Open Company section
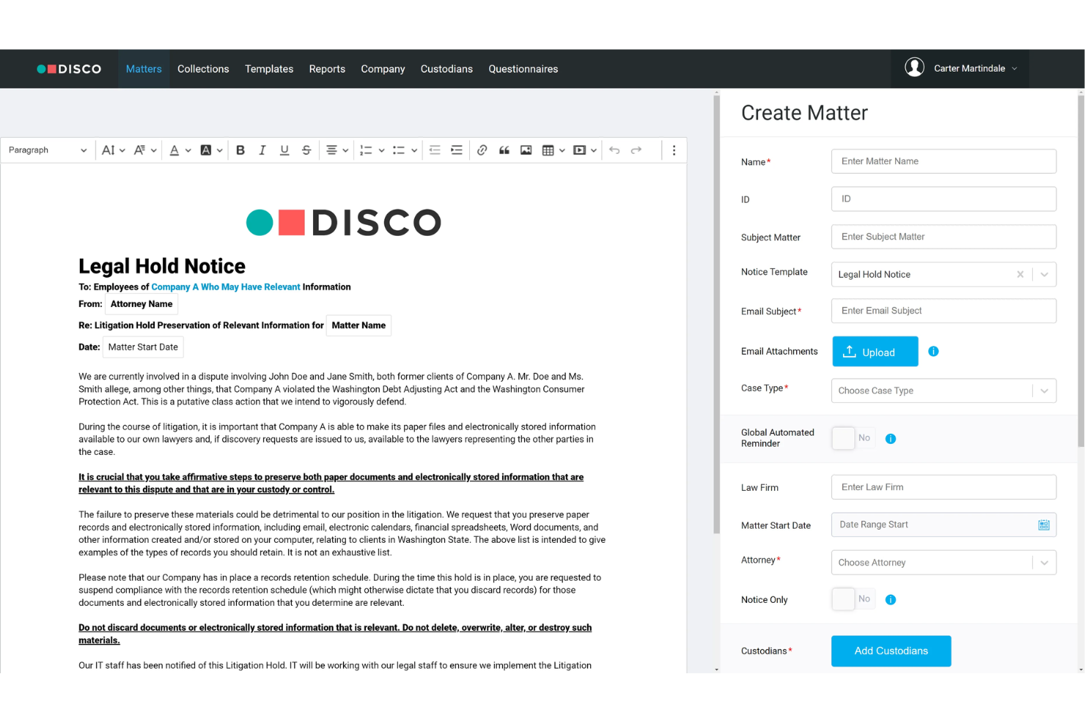The image size is (1085, 723). click(383, 69)
